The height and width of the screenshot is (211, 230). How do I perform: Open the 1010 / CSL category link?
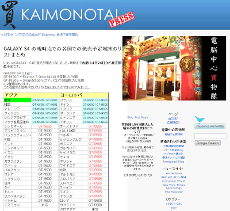(x=174, y=204)
